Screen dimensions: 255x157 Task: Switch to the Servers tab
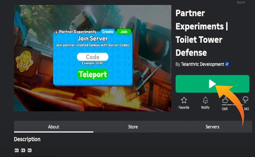pos(212,127)
